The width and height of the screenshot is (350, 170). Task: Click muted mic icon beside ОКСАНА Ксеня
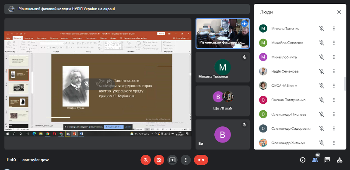pyautogui.click(x=321, y=85)
